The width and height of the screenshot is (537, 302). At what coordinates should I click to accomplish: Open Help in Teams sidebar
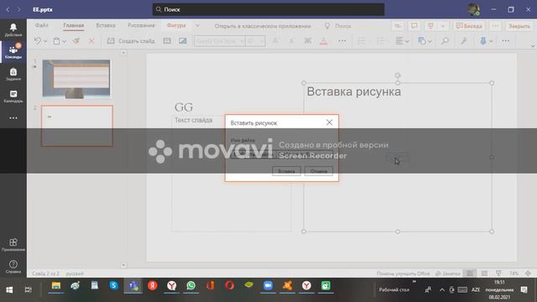click(x=13, y=267)
